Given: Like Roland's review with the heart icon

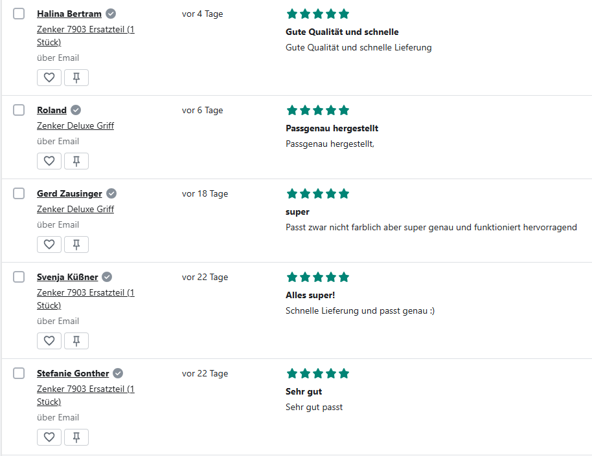Looking at the screenshot, I should [x=49, y=161].
